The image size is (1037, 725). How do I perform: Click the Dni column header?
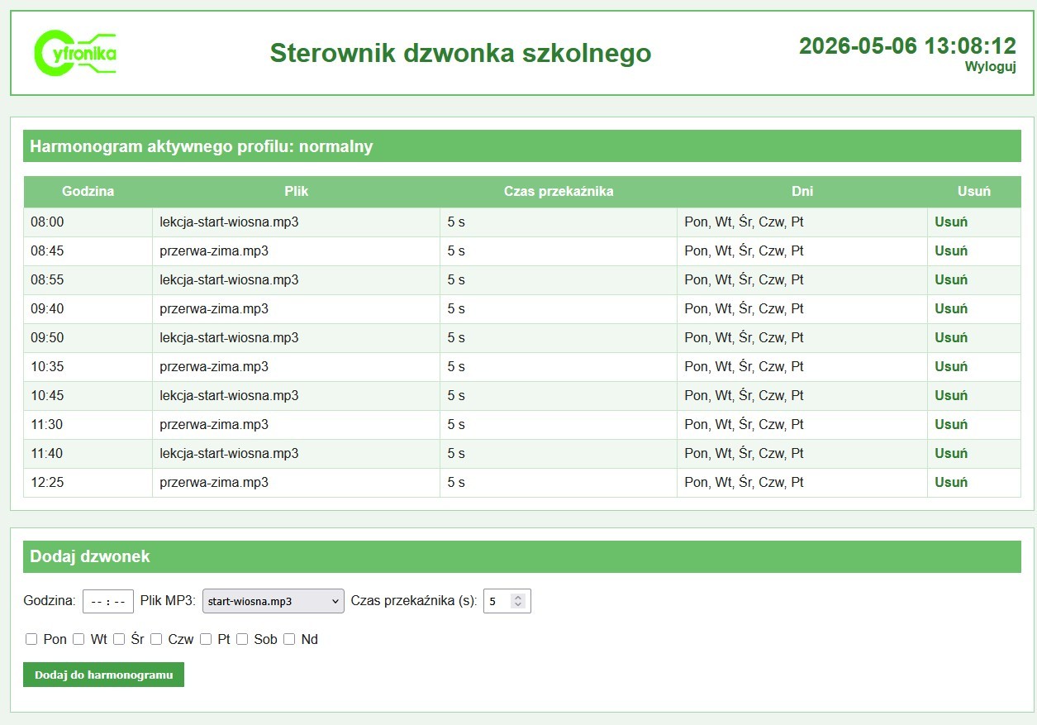point(802,191)
